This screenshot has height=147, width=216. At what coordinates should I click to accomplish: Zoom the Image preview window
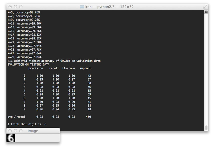(x=21, y=131)
